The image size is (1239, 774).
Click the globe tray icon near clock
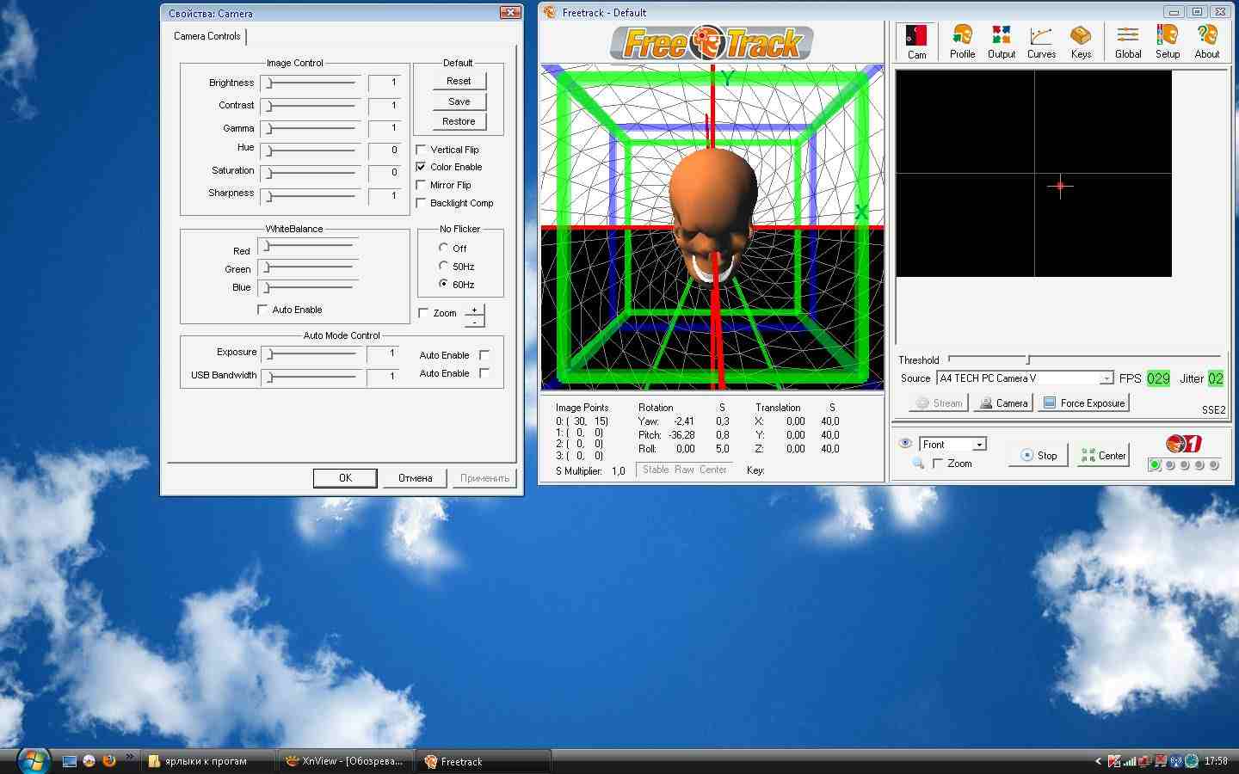tap(1192, 761)
